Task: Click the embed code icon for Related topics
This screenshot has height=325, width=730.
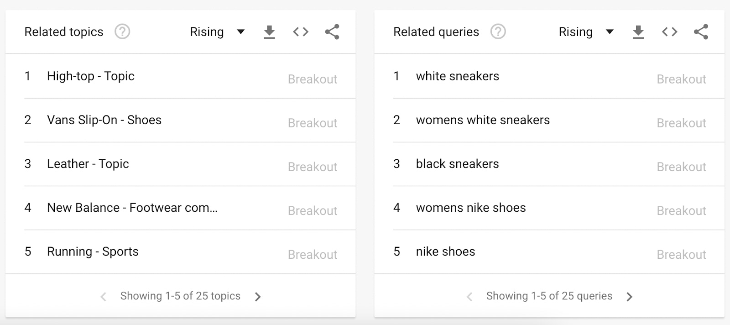Action: pos(300,31)
